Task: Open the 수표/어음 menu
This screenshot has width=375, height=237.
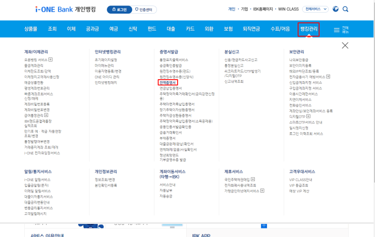Action: 280,29
